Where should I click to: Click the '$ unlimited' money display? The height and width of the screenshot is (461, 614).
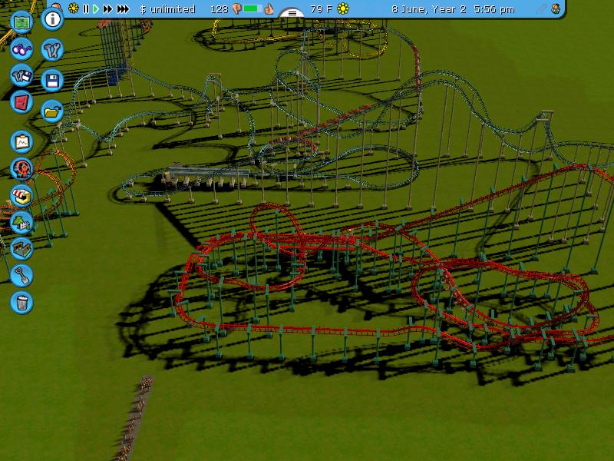pyautogui.click(x=167, y=9)
